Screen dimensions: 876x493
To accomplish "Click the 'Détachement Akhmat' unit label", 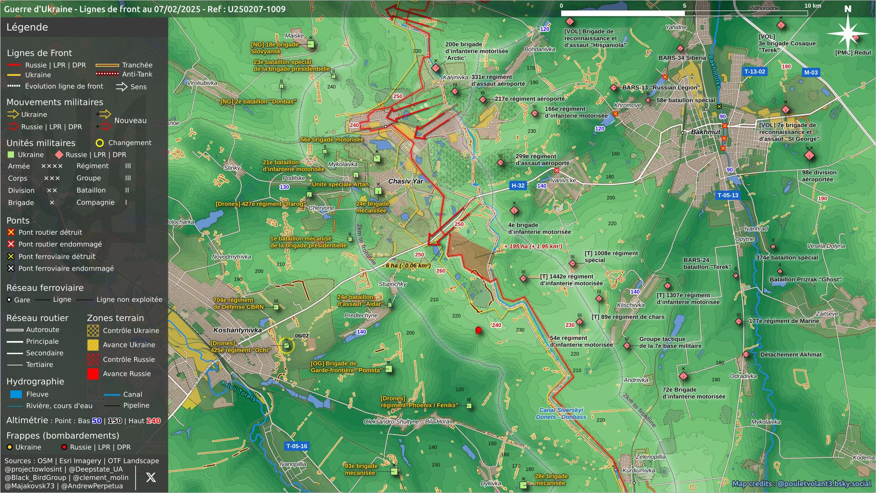I will pyautogui.click(x=791, y=355).
